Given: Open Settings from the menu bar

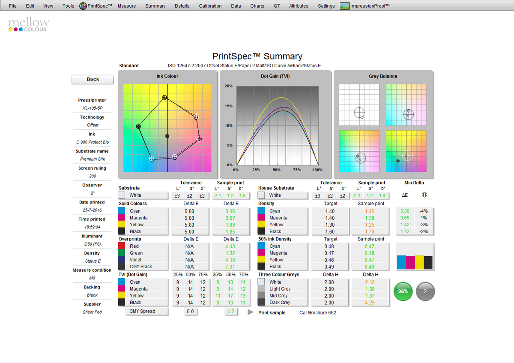Looking at the screenshot, I should click(326, 6).
